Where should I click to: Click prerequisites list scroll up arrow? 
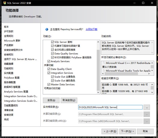(x=152, y=63)
